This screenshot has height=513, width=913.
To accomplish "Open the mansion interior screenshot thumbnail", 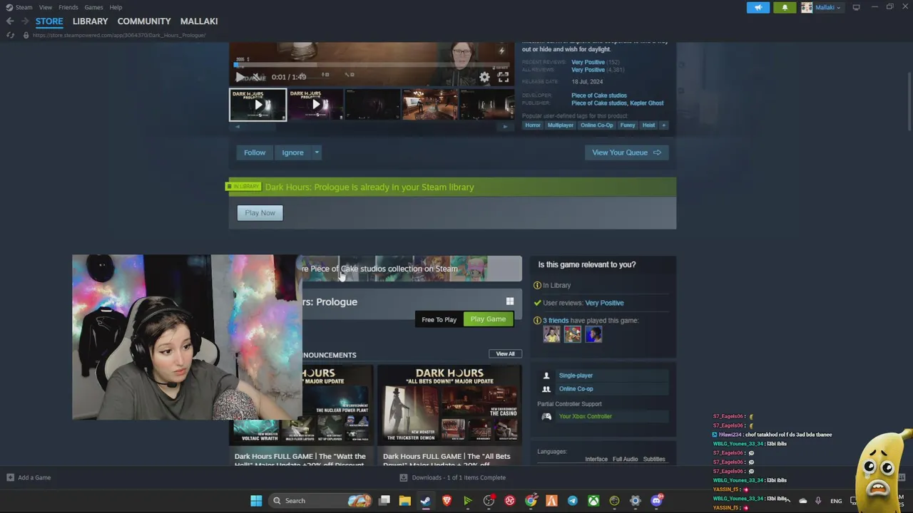I will coord(429,105).
